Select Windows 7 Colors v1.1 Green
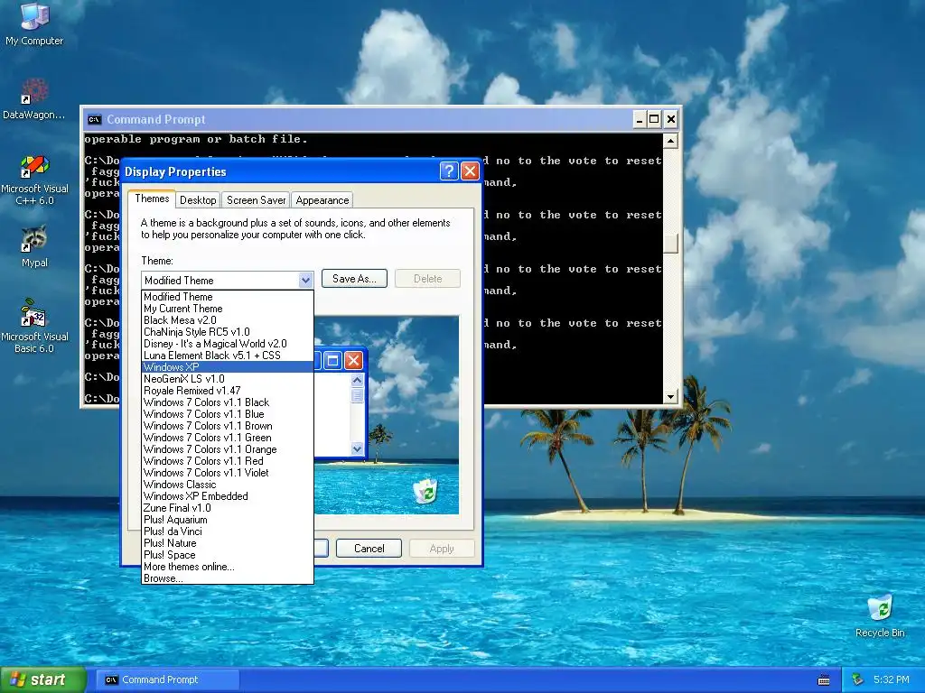Screen dimensions: 925x693 tap(228, 438)
